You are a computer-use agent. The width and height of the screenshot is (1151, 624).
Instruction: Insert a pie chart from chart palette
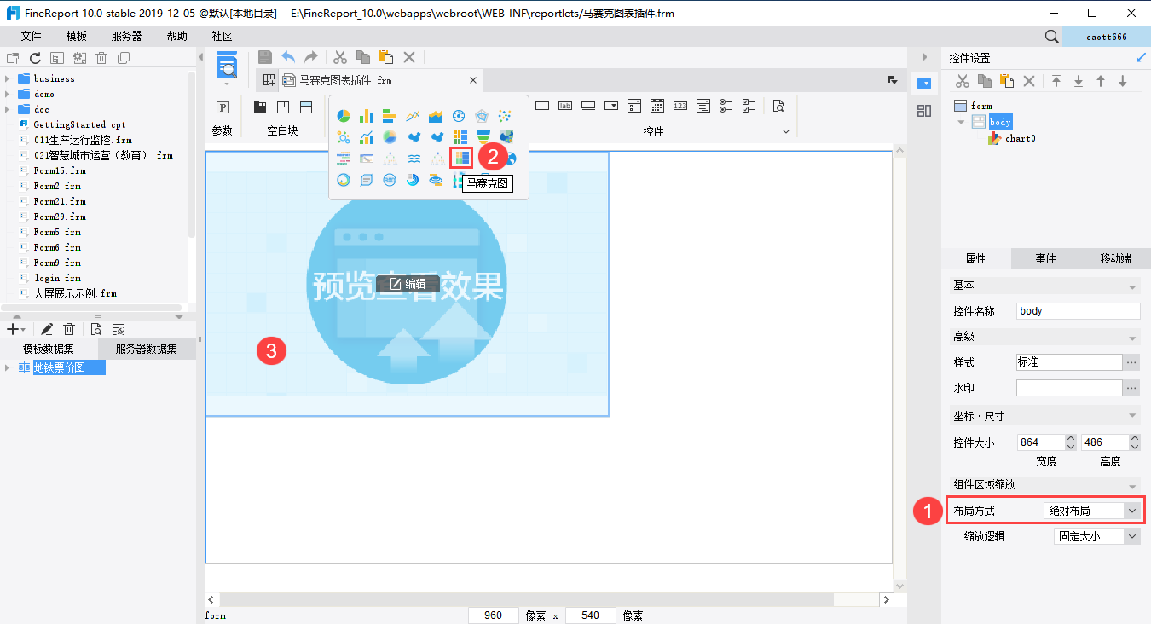coord(344,116)
